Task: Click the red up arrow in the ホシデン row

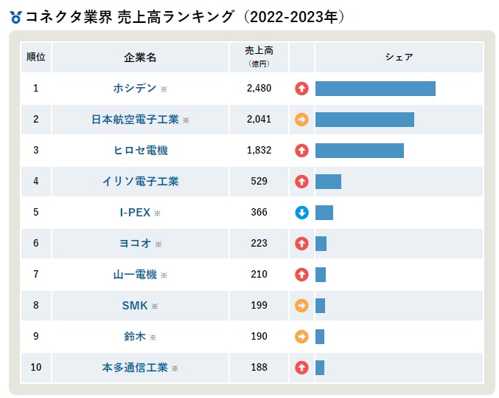Action: coord(301,89)
